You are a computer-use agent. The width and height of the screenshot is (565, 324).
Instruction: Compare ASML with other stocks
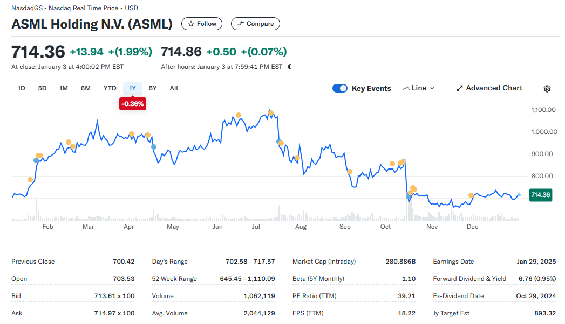pos(255,24)
